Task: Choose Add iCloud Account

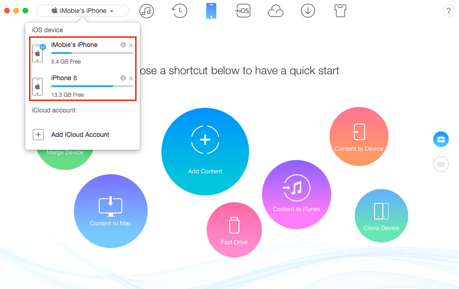Action: [x=80, y=135]
